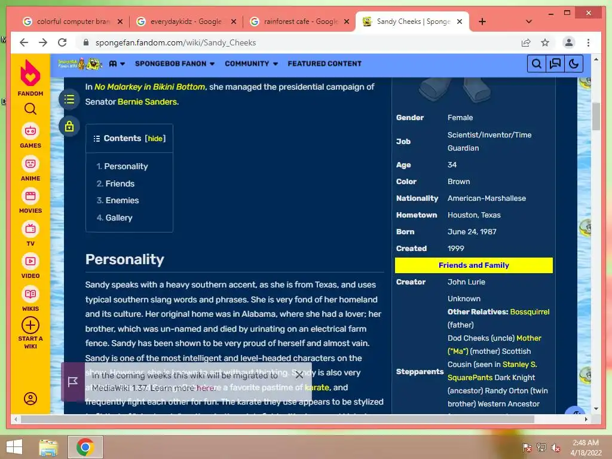Dismiss the MediaWiki migration notice

(x=299, y=375)
